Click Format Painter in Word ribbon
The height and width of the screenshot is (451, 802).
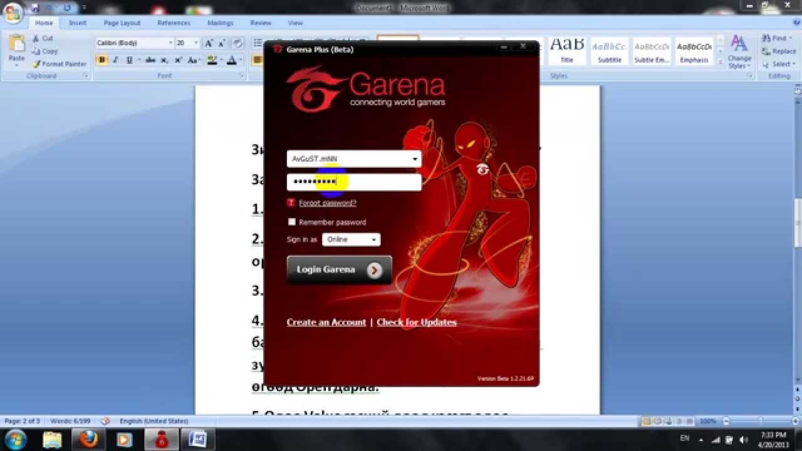click(x=60, y=64)
